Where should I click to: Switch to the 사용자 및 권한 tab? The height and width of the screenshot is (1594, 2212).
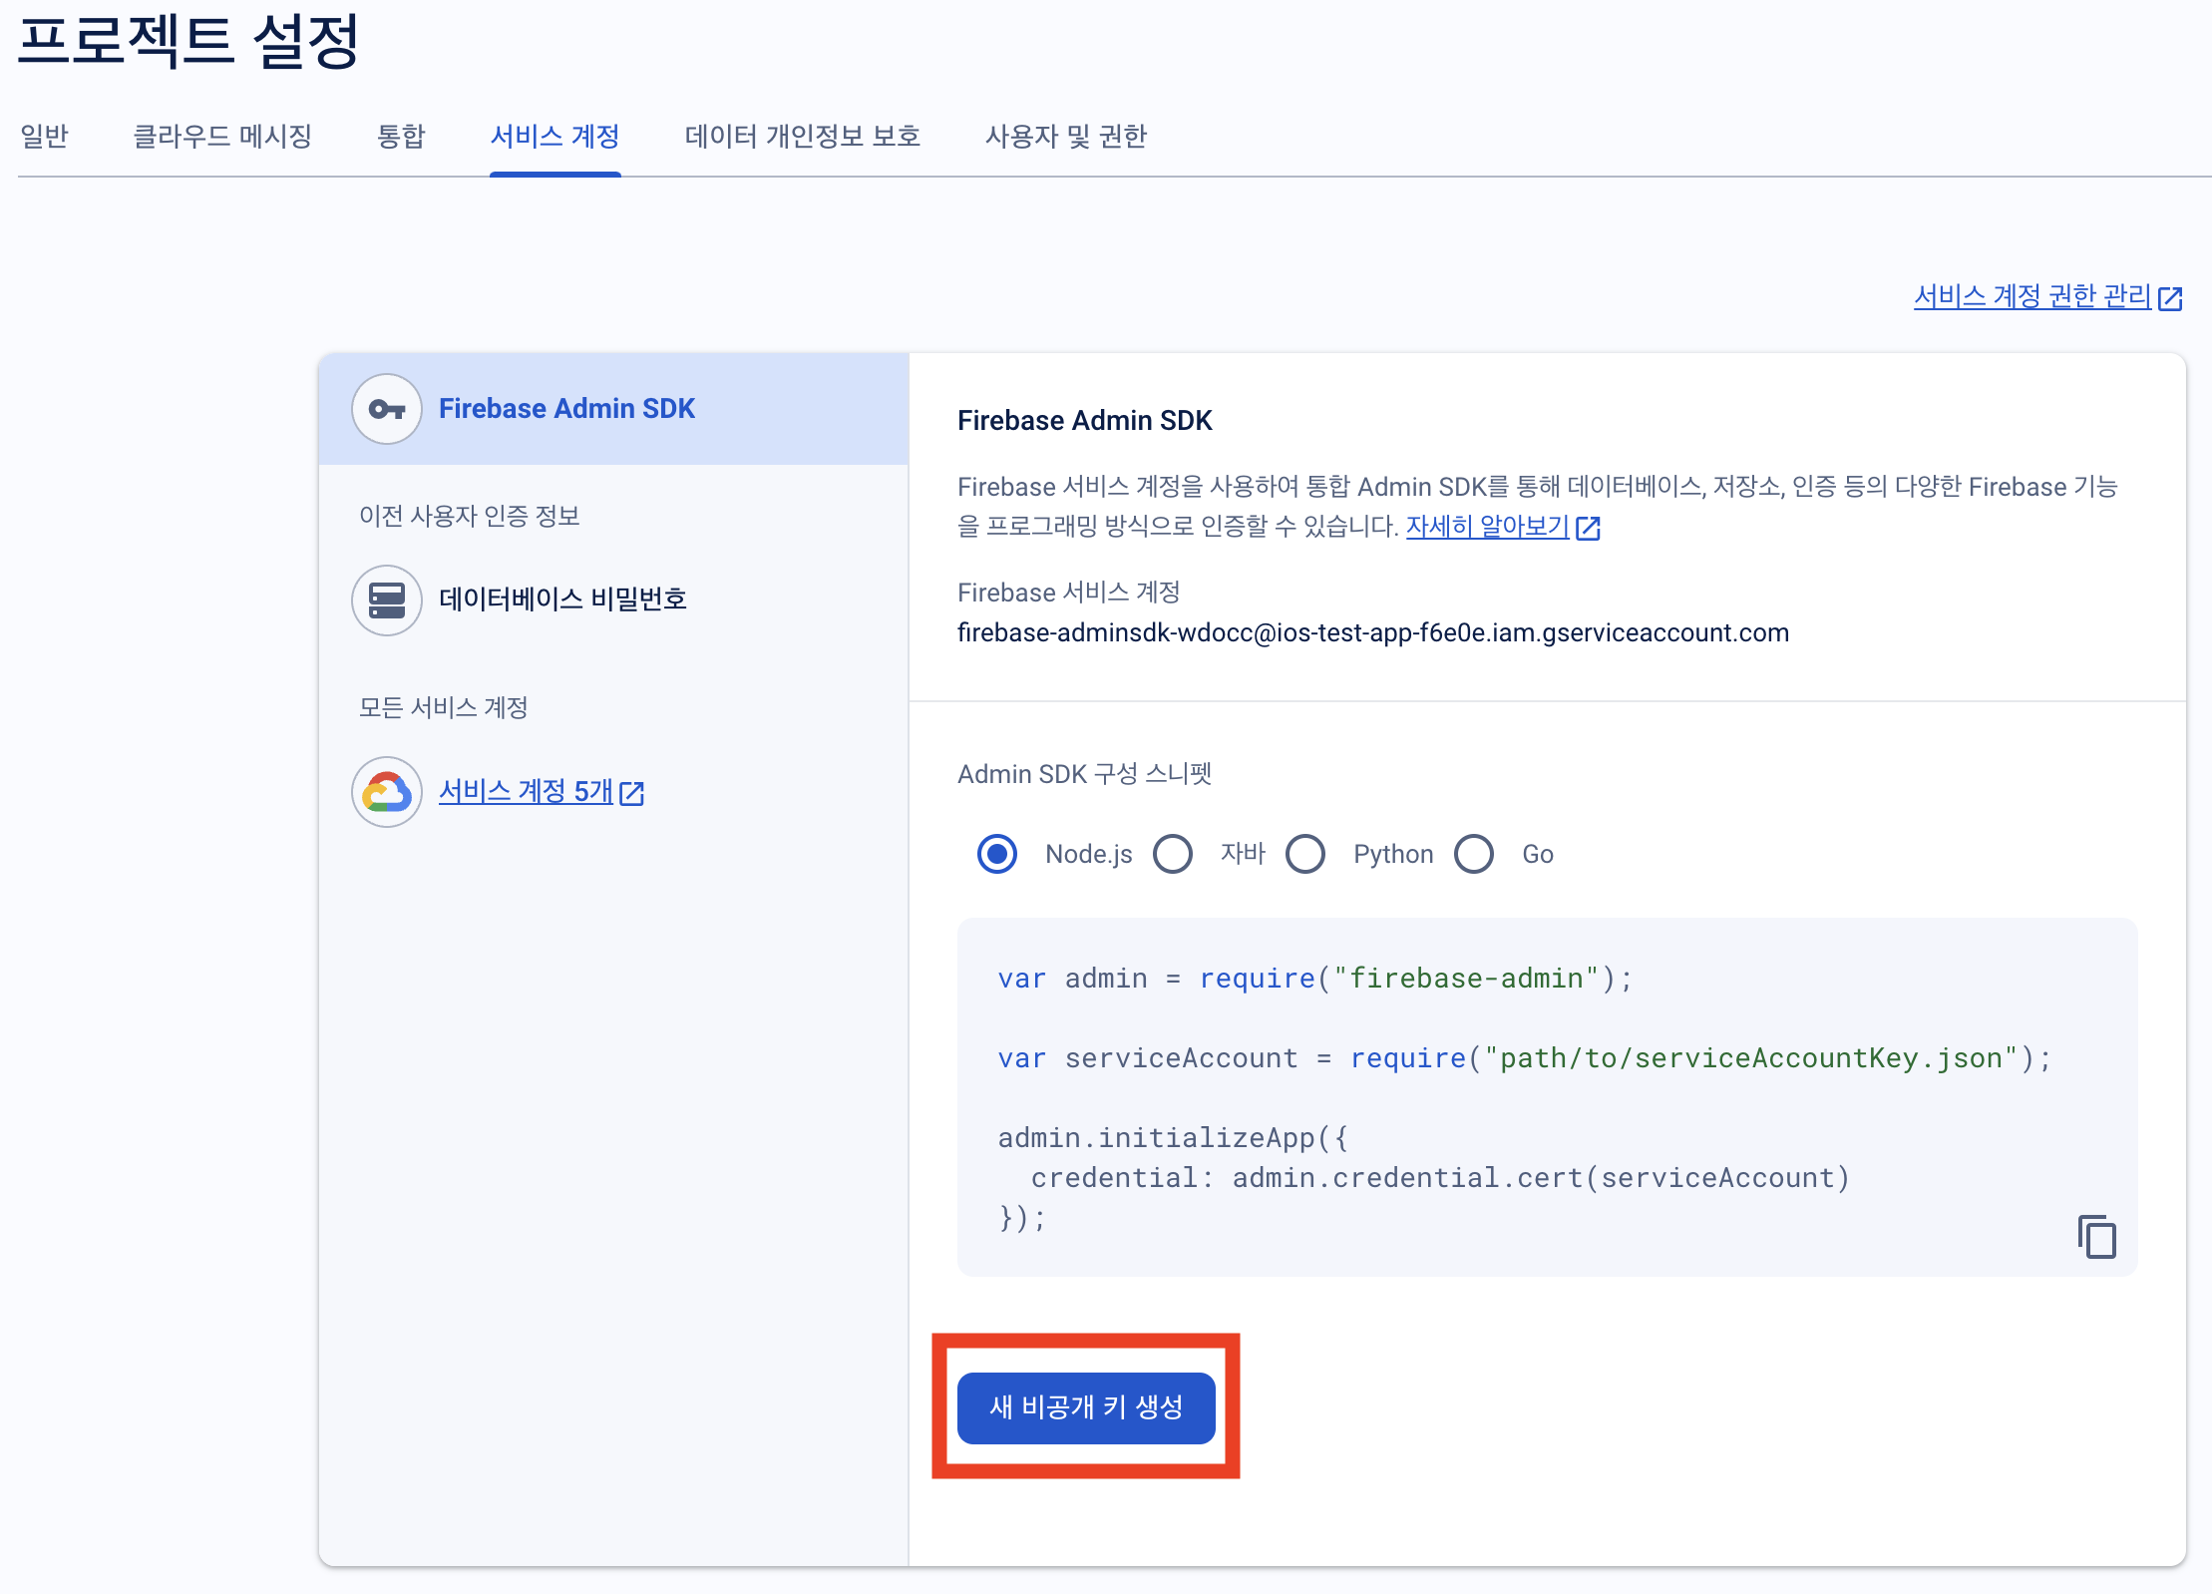[1066, 136]
